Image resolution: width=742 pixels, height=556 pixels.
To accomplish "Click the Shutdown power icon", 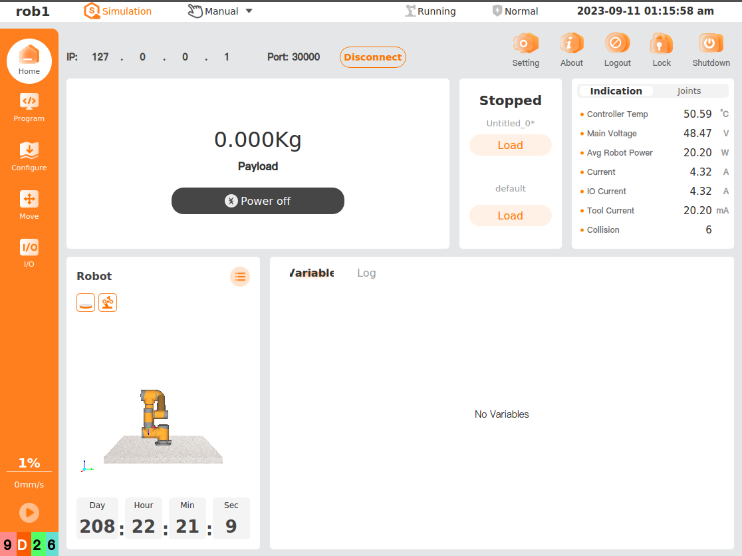I will 711,43.
